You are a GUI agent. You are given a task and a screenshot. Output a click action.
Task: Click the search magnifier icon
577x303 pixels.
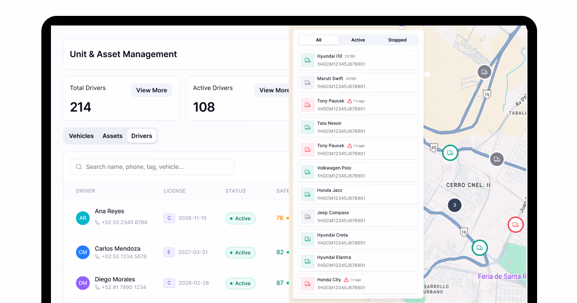click(x=79, y=167)
